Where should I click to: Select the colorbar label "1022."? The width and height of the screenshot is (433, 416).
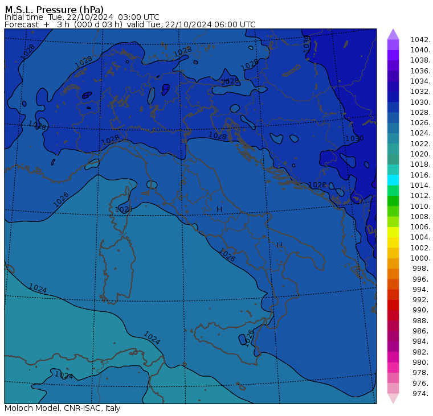420,144
